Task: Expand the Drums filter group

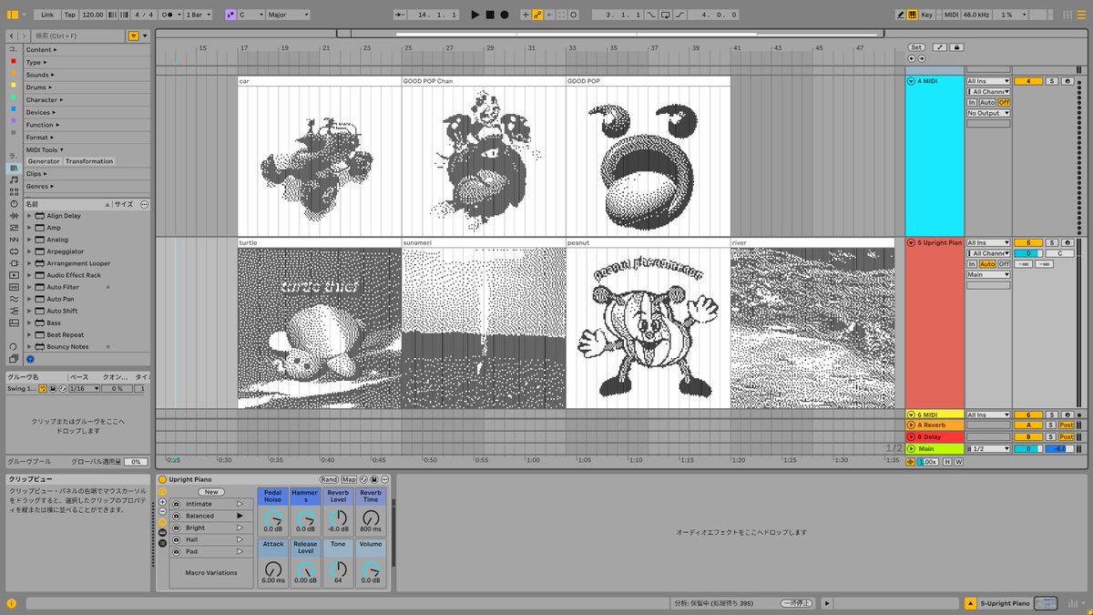Action: click(37, 87)
